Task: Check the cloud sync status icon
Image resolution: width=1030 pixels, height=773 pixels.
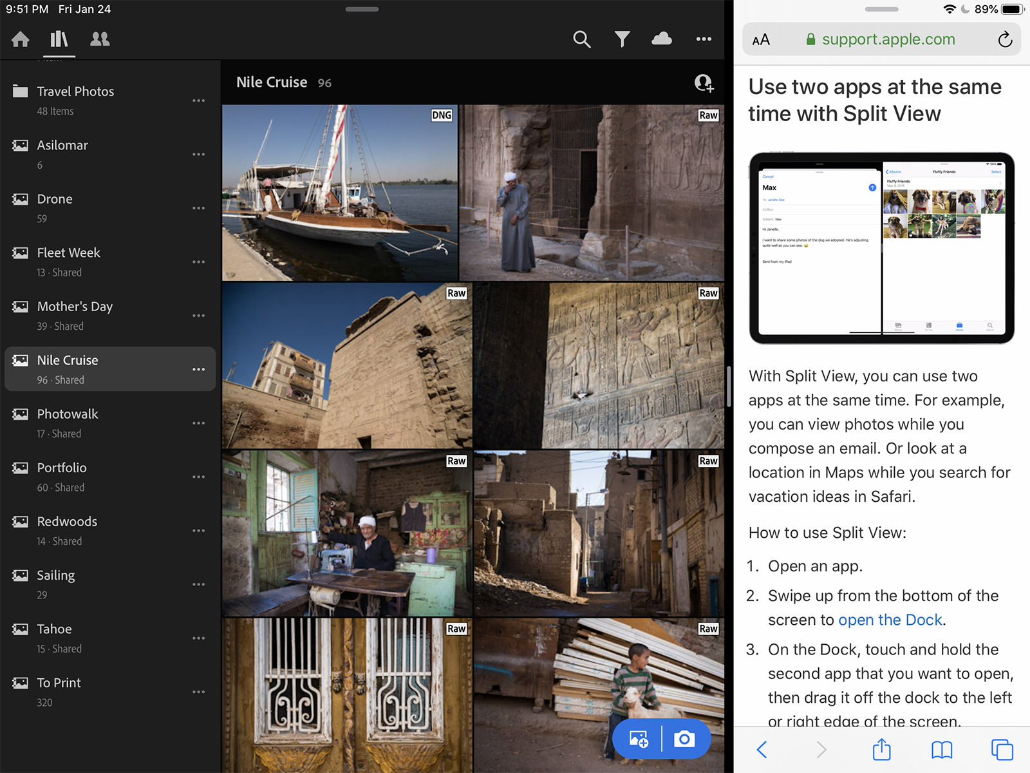Action: 662,39
